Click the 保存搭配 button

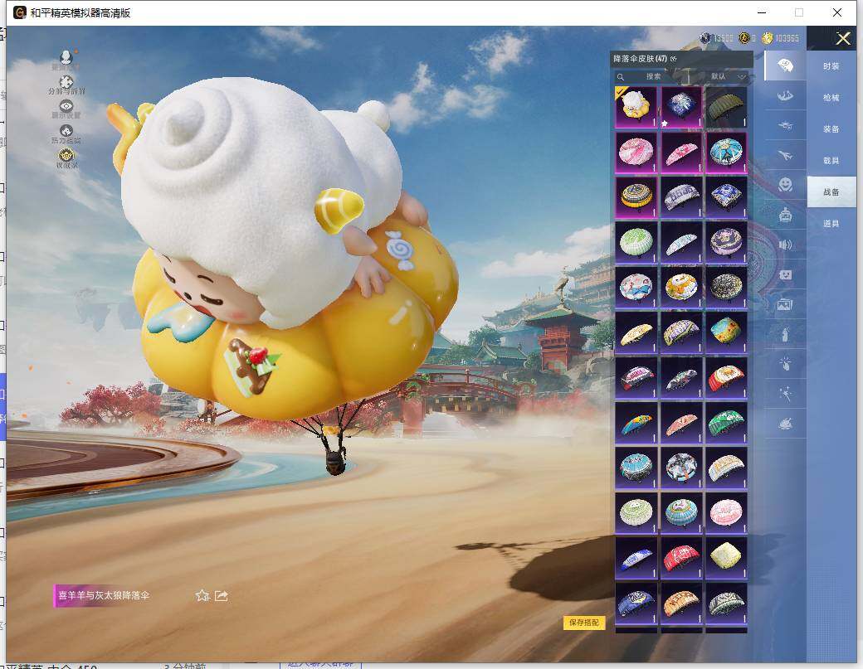click(x=584, y=623)
